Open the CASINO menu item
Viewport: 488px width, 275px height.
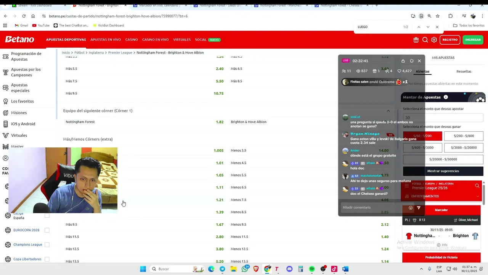click(x=132, y=40)
